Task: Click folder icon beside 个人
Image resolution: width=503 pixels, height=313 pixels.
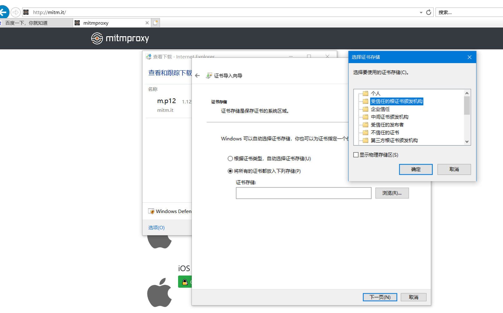Action: [366, 93]
